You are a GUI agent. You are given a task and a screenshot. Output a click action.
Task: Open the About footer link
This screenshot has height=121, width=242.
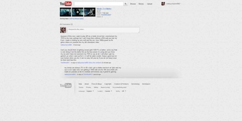click(87, 84)
